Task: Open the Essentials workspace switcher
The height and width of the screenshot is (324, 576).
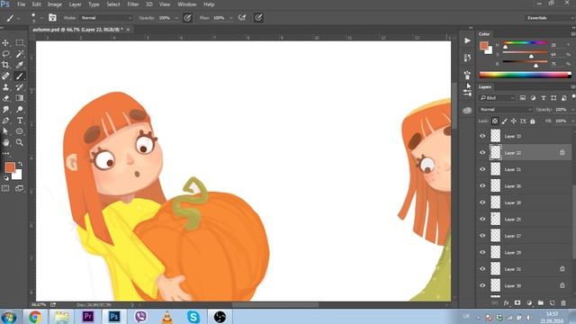Action: tap(549, 18)
